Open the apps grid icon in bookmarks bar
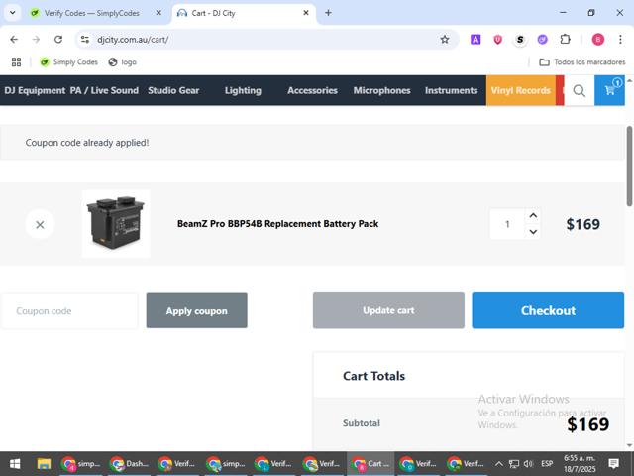This screenshot has height=476, width=634. (x=16, y=61)
